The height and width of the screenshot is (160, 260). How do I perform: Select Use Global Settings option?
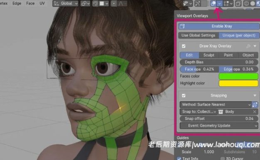(x=198, y=35)
